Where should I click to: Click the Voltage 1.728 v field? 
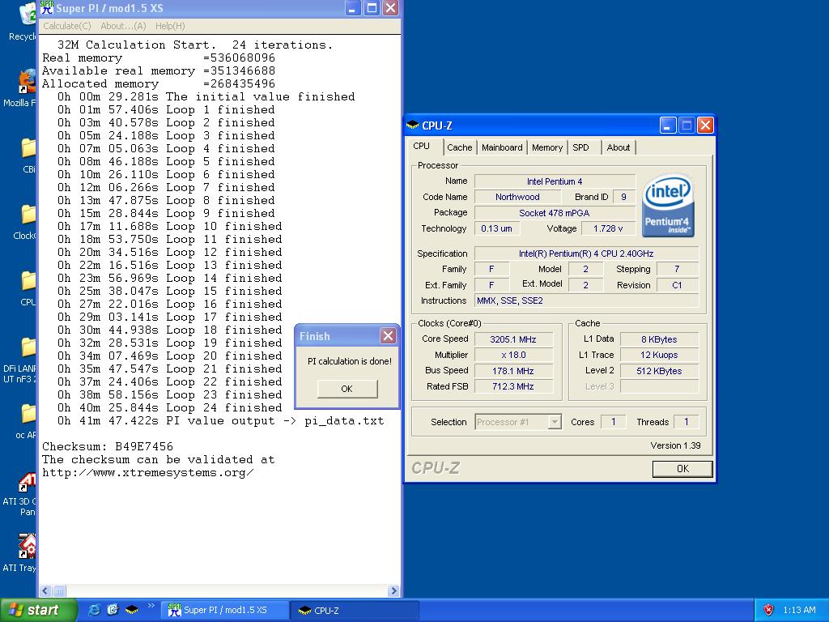tap(607, 228)
